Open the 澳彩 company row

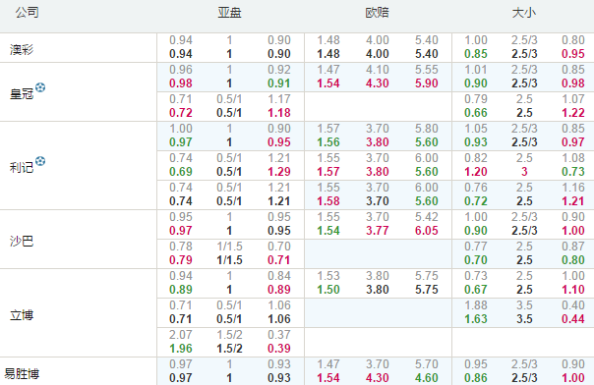[x=22, y=49]
